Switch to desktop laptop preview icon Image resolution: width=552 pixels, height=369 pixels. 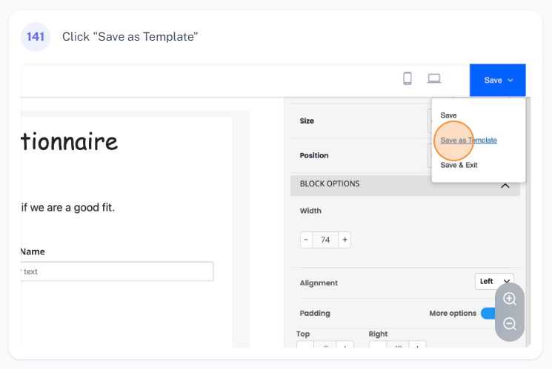tap(434, 78)
